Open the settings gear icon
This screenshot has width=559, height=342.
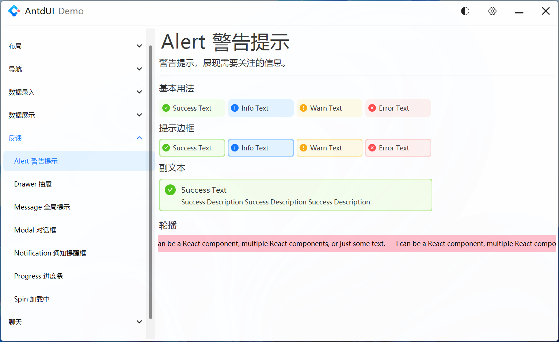[492, 11]
